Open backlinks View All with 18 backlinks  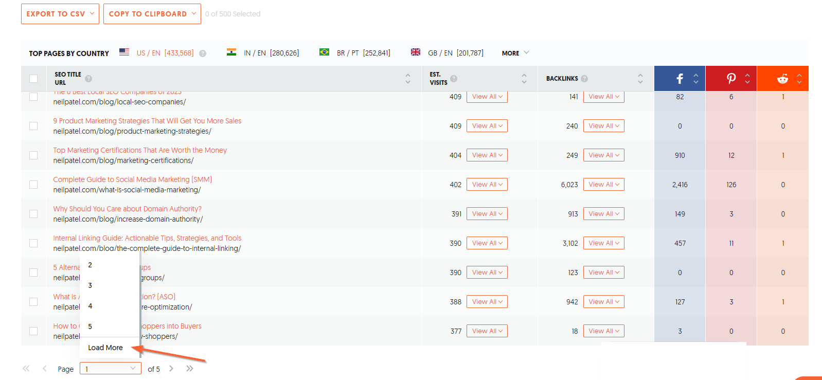click(604, 331)
